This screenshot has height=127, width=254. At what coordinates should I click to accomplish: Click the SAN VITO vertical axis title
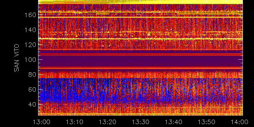coord(17,58)
